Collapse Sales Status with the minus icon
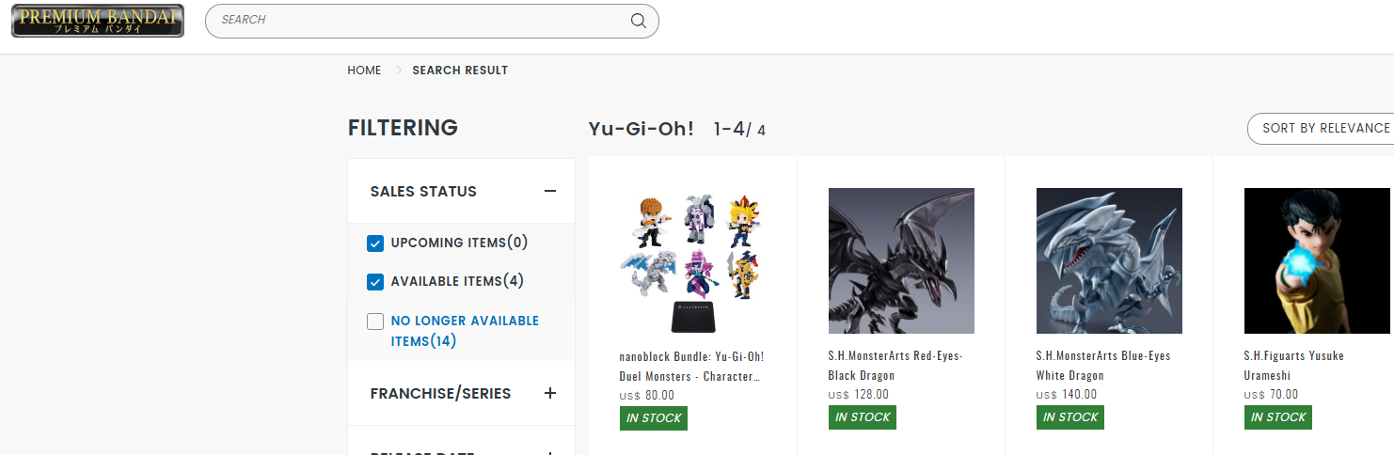The image size is (1394, 455). pos(550,191)
